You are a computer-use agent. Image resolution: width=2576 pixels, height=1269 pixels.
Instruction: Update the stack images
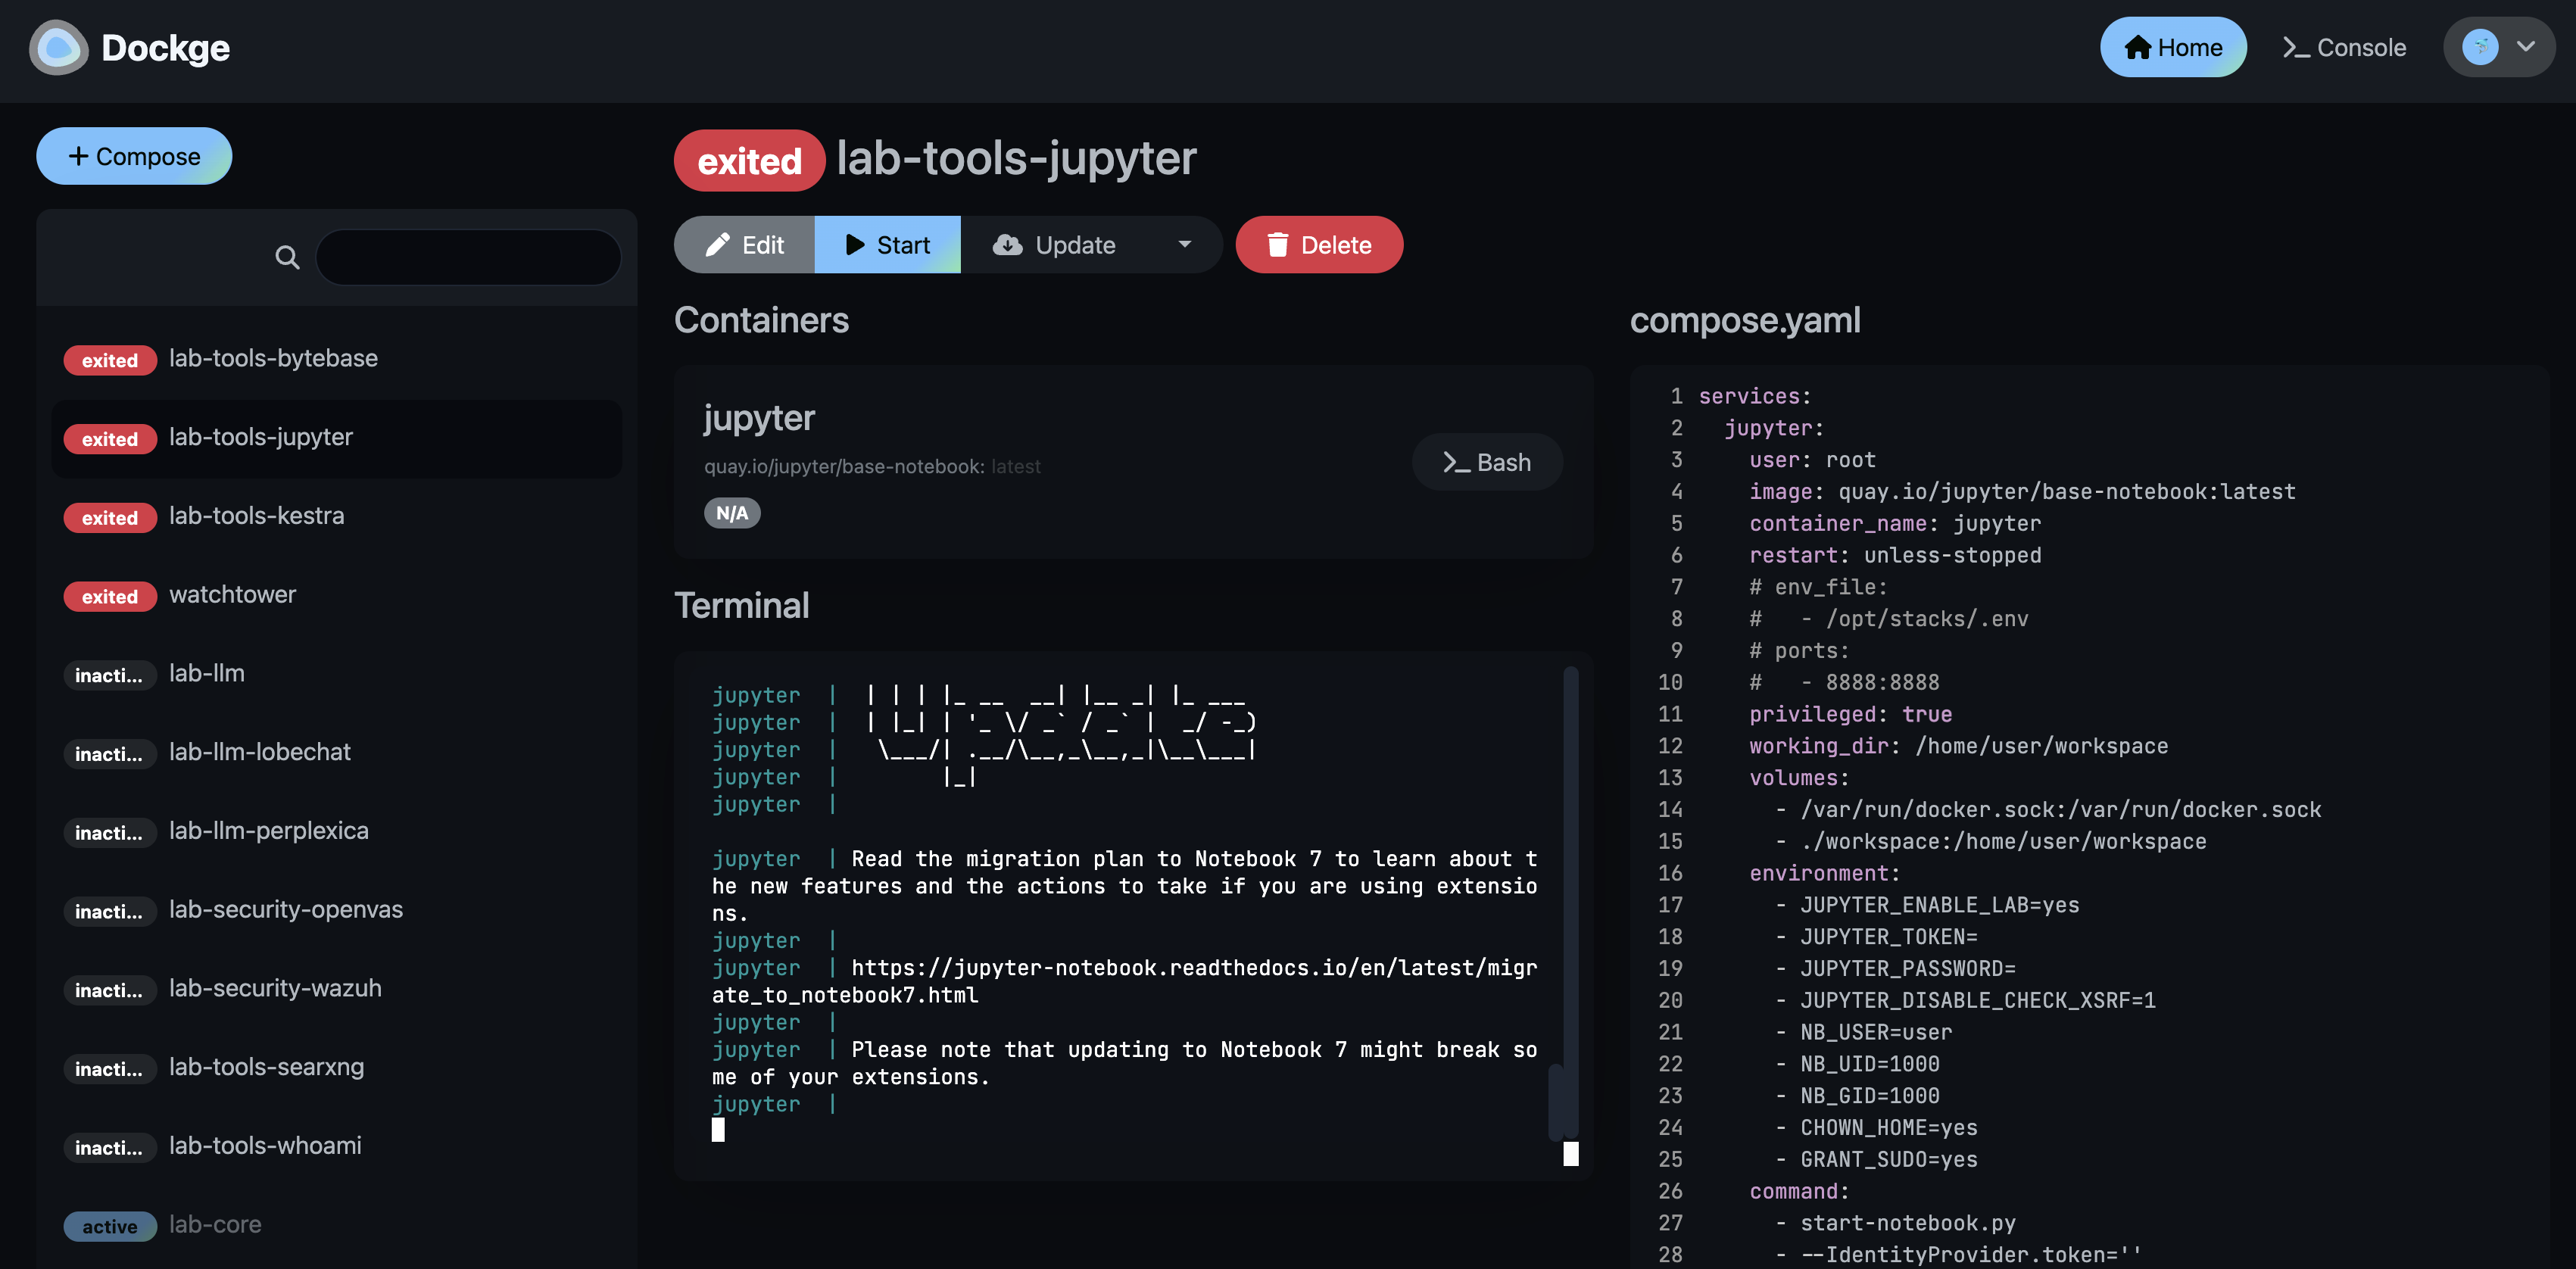1055,245
